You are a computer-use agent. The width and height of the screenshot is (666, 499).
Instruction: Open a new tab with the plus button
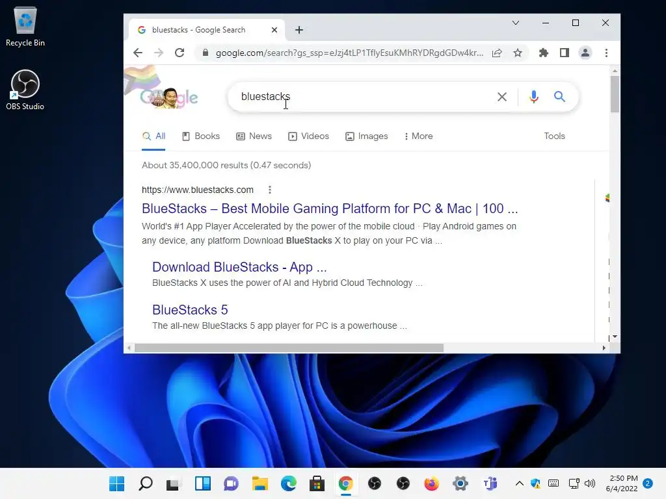pyautogui.click(x=299, y=30)
